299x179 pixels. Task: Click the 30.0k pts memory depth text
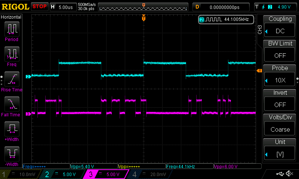point(86,9)
